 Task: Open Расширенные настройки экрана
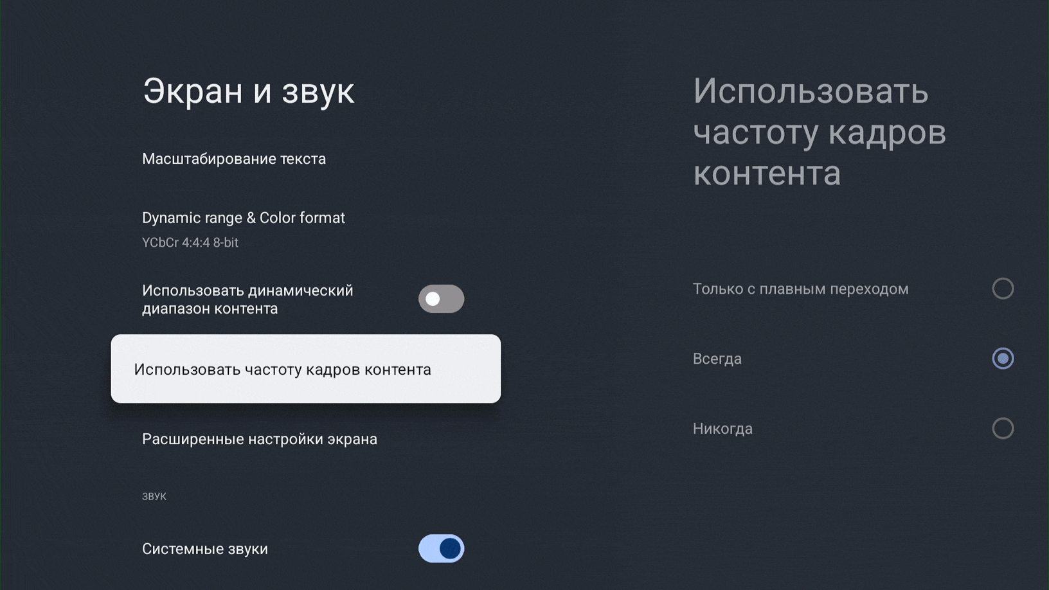pyautogui.click(x=259, y=439)
